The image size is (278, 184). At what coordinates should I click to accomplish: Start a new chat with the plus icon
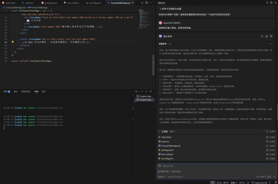267,3
